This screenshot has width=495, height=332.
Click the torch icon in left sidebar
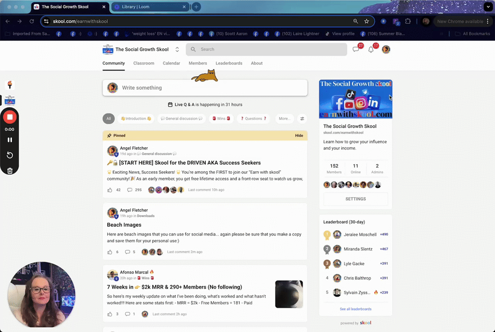10,85
